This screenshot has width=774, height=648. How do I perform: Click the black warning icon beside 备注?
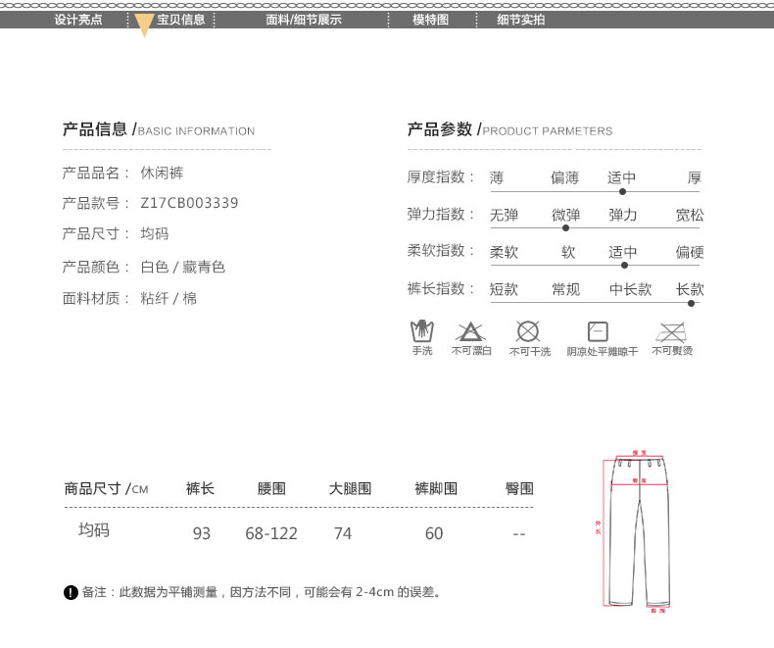click(71, 592)
